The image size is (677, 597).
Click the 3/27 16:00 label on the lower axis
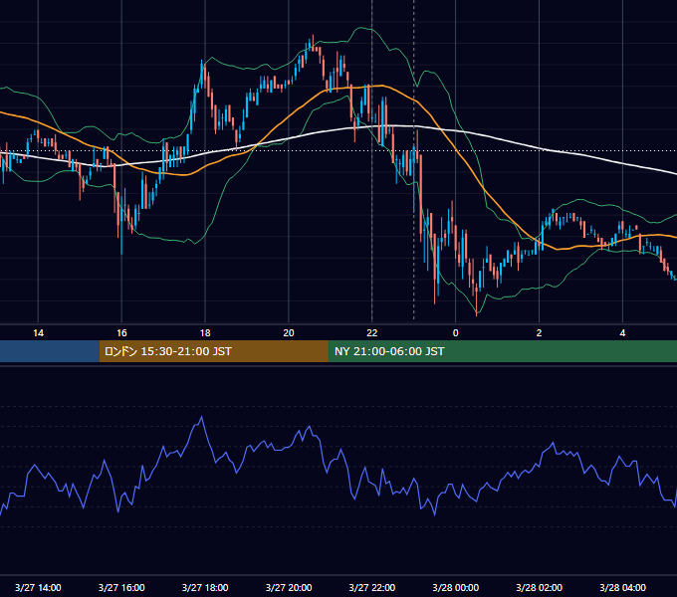point(121,587)
